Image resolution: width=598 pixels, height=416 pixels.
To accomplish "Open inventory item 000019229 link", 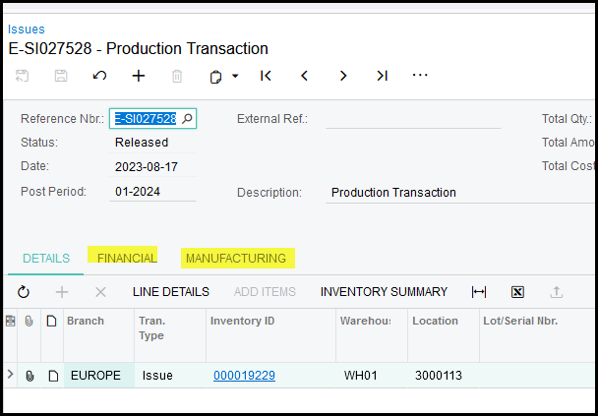I will click(244, 376).
